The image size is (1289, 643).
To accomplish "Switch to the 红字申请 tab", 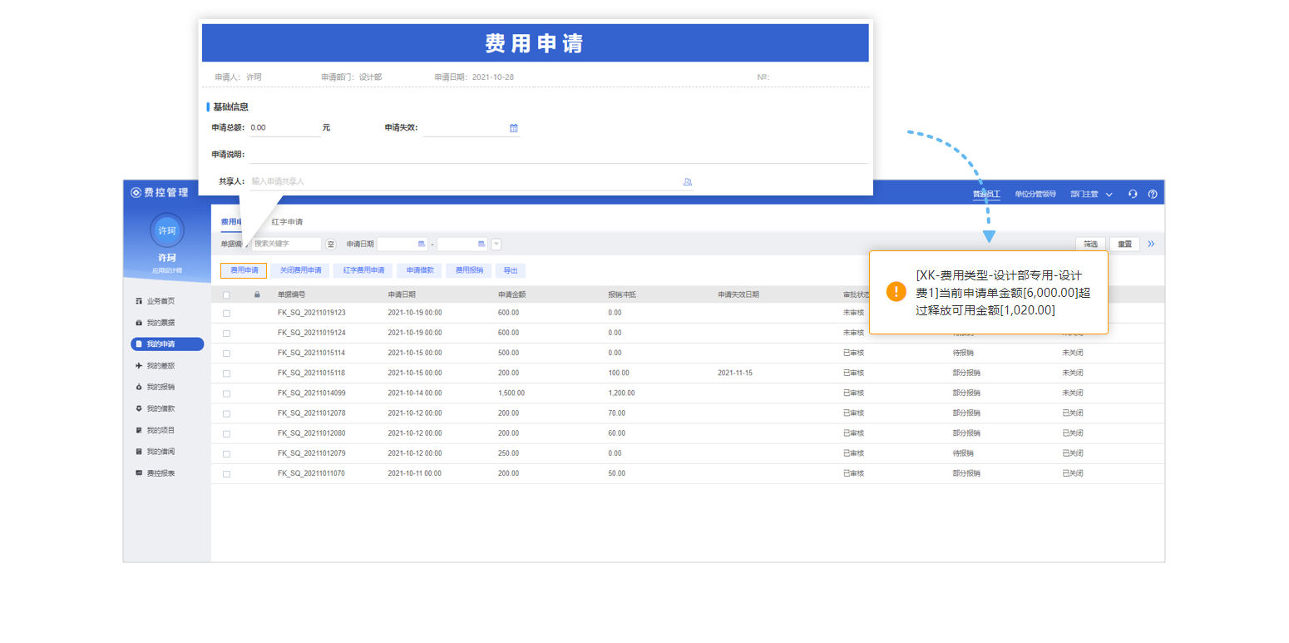I will [285, 222].
